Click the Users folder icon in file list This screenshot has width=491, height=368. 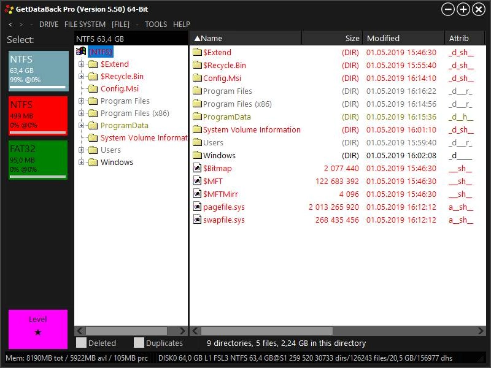tap(197, 142)
